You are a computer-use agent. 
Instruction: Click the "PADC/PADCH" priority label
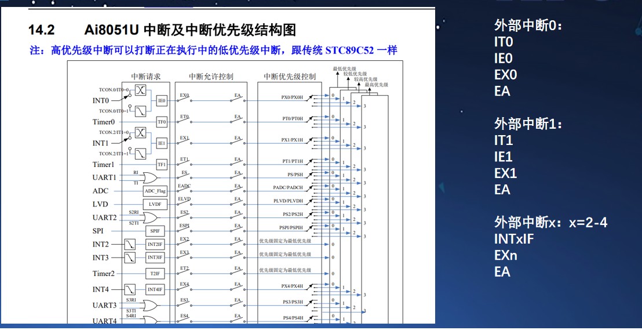[288, 188]
